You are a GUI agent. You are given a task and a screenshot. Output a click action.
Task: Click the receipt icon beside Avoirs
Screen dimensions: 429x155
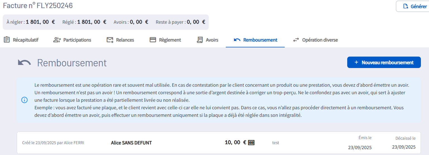tap(200, 40)
